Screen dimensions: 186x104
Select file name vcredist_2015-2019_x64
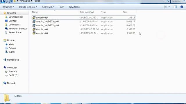click(47, 21)
